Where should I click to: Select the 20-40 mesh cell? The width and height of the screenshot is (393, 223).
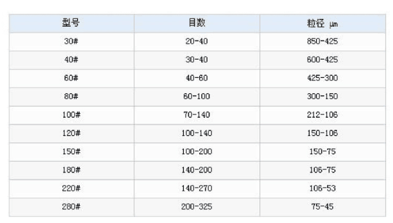click(x=197, y=41)
